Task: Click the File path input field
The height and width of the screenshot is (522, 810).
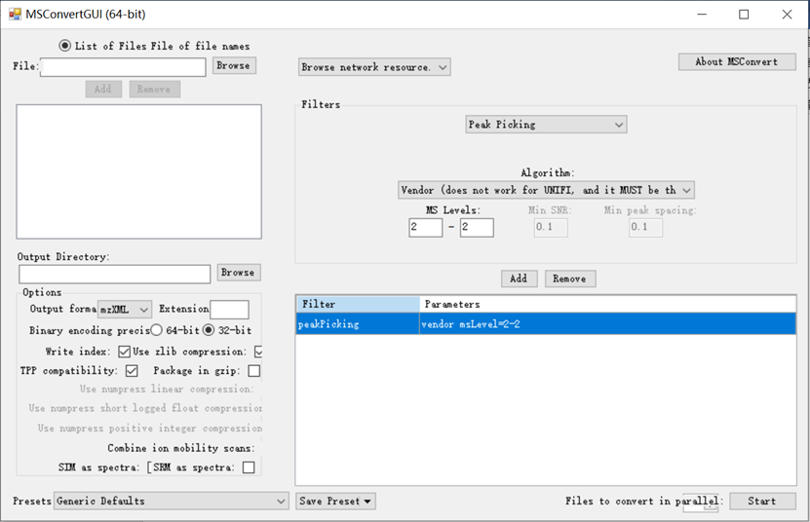Action: (x=123, y=67)
